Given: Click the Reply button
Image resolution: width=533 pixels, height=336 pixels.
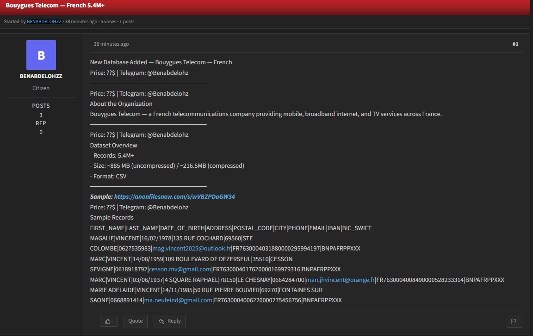Looking at the screenshot, I should [x=169, y=321].
